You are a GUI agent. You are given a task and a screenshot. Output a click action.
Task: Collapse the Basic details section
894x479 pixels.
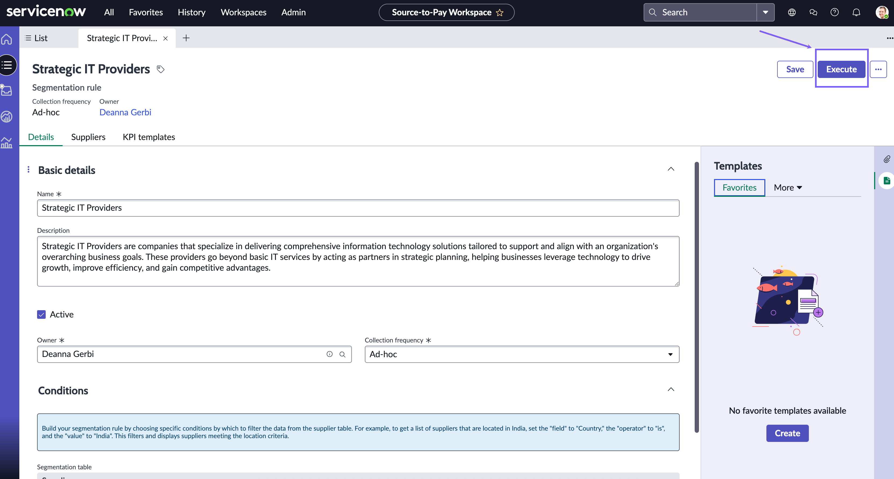click(671, 169)
